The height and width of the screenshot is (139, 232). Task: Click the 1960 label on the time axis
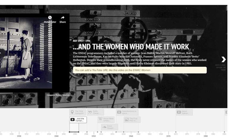coord(131,136)
